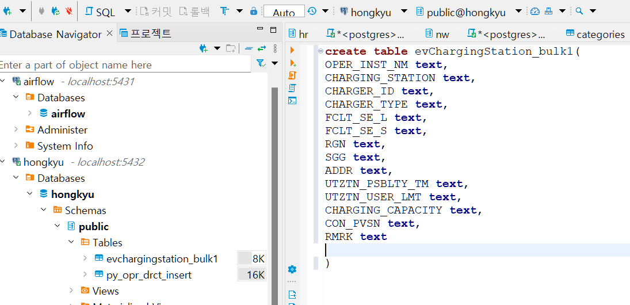This screenshot has width=630, height=305.
Task: Click the object name filter input field
Action: [125, 64]
